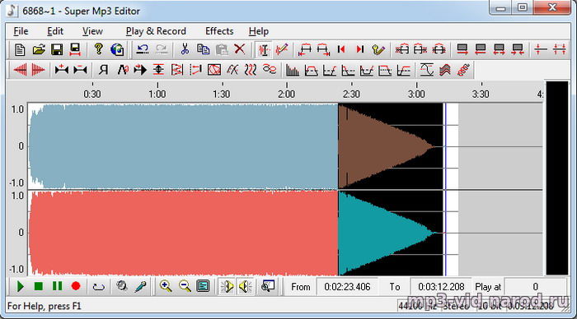Apply the reverse effect (Я icon)
Screen dimensions: 577x319
click(103, 69)
